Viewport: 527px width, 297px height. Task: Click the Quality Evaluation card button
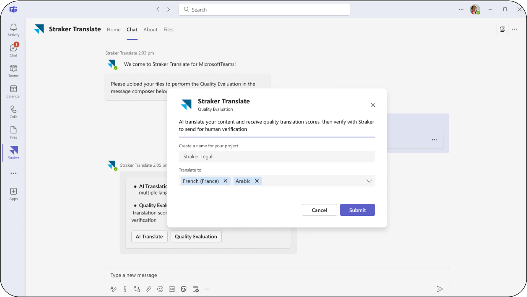(x=196, y=237)
